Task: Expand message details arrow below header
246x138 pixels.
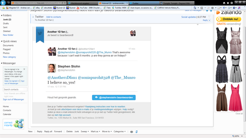Action: 198,25
